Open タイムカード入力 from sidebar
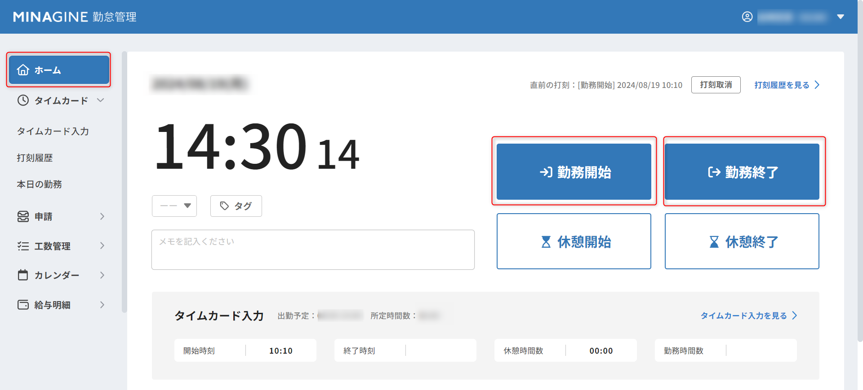Viewport: 863px width, 390px height. (53, 131)
